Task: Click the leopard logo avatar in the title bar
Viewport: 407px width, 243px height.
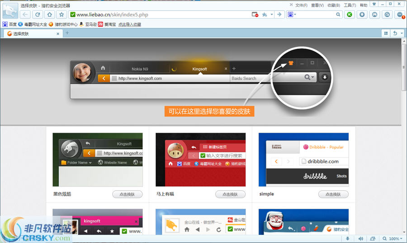Action: [x=10, y=10]
